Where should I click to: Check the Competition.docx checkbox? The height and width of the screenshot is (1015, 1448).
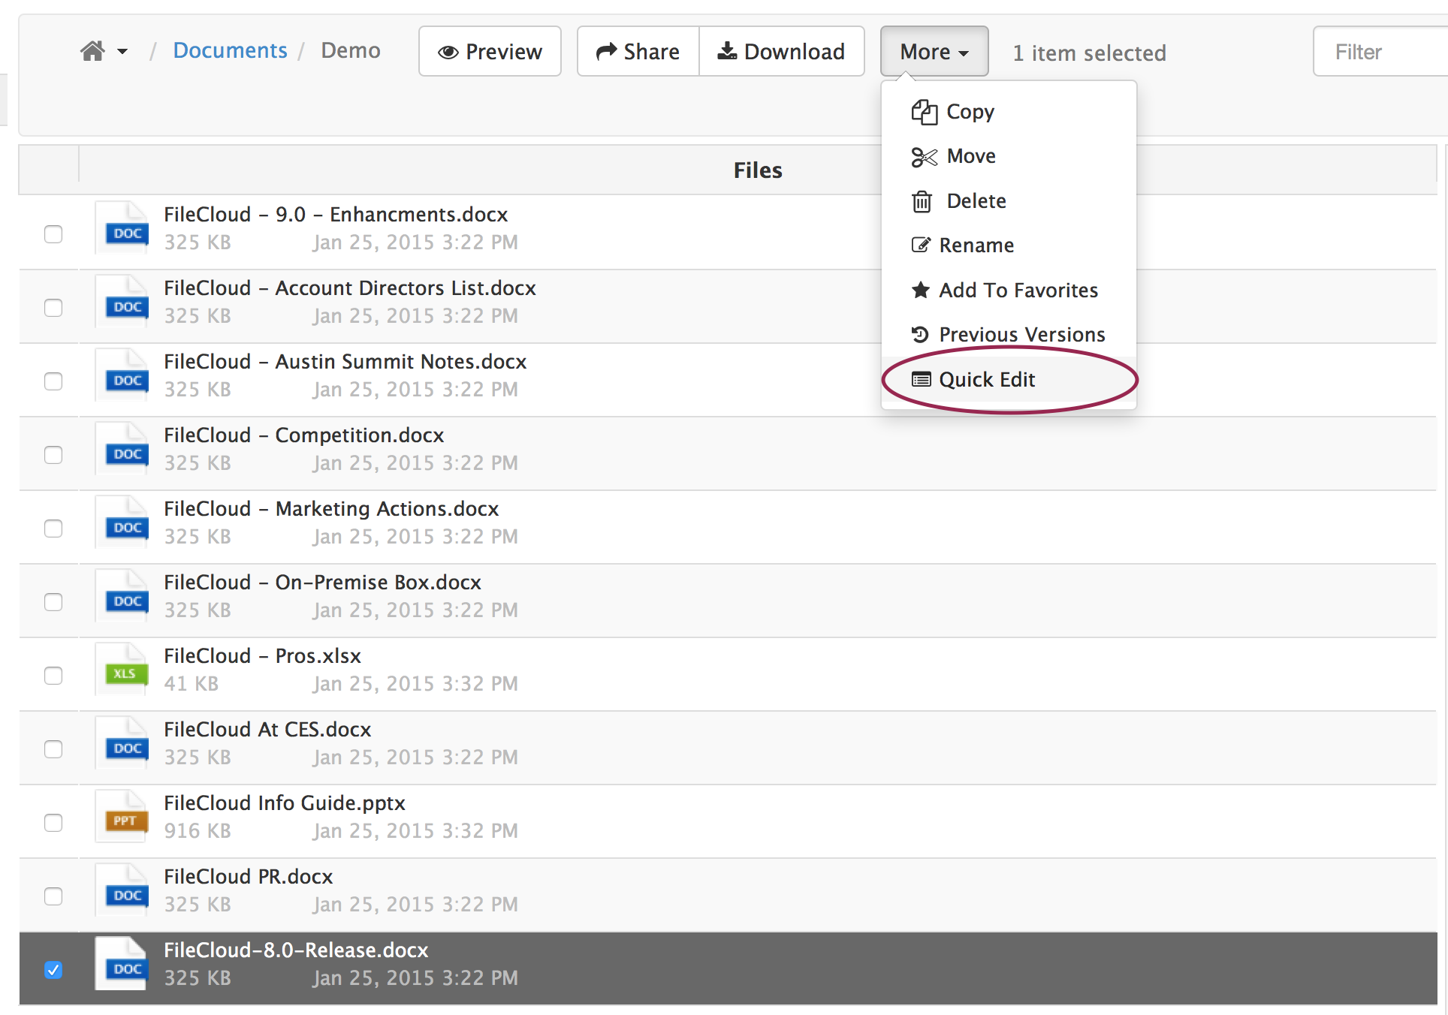point(53,454)
